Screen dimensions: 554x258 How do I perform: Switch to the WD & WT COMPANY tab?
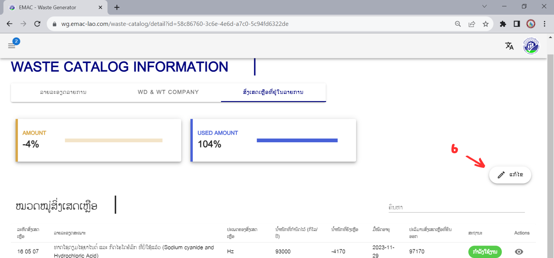click(x=168, y=92)
